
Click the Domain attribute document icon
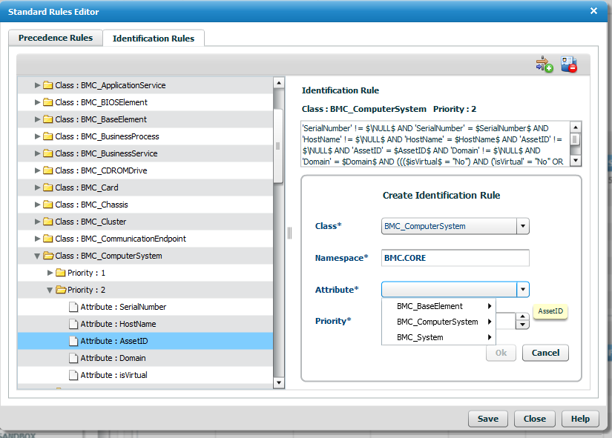click(x=73, y=358)
